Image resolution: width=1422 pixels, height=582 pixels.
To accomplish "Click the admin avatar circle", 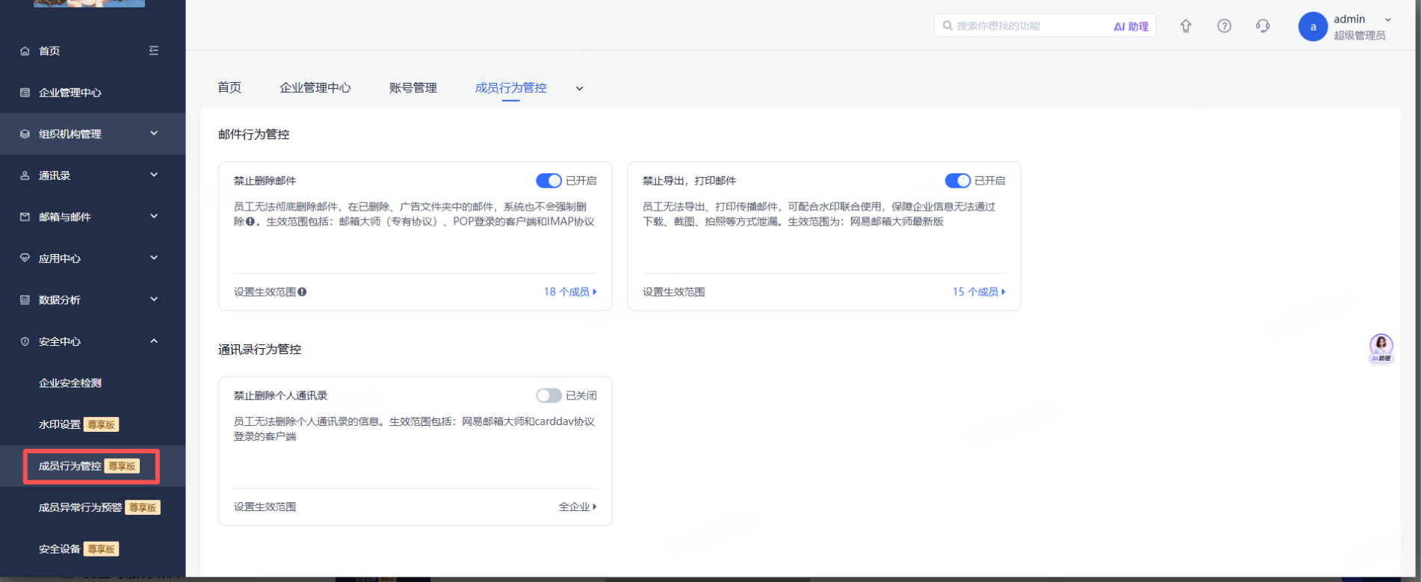I will pyautogui.click(x=1313, y=27).
